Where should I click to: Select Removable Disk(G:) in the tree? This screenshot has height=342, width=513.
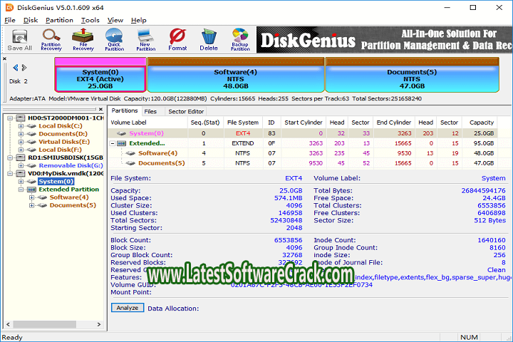tap(71, 165)
